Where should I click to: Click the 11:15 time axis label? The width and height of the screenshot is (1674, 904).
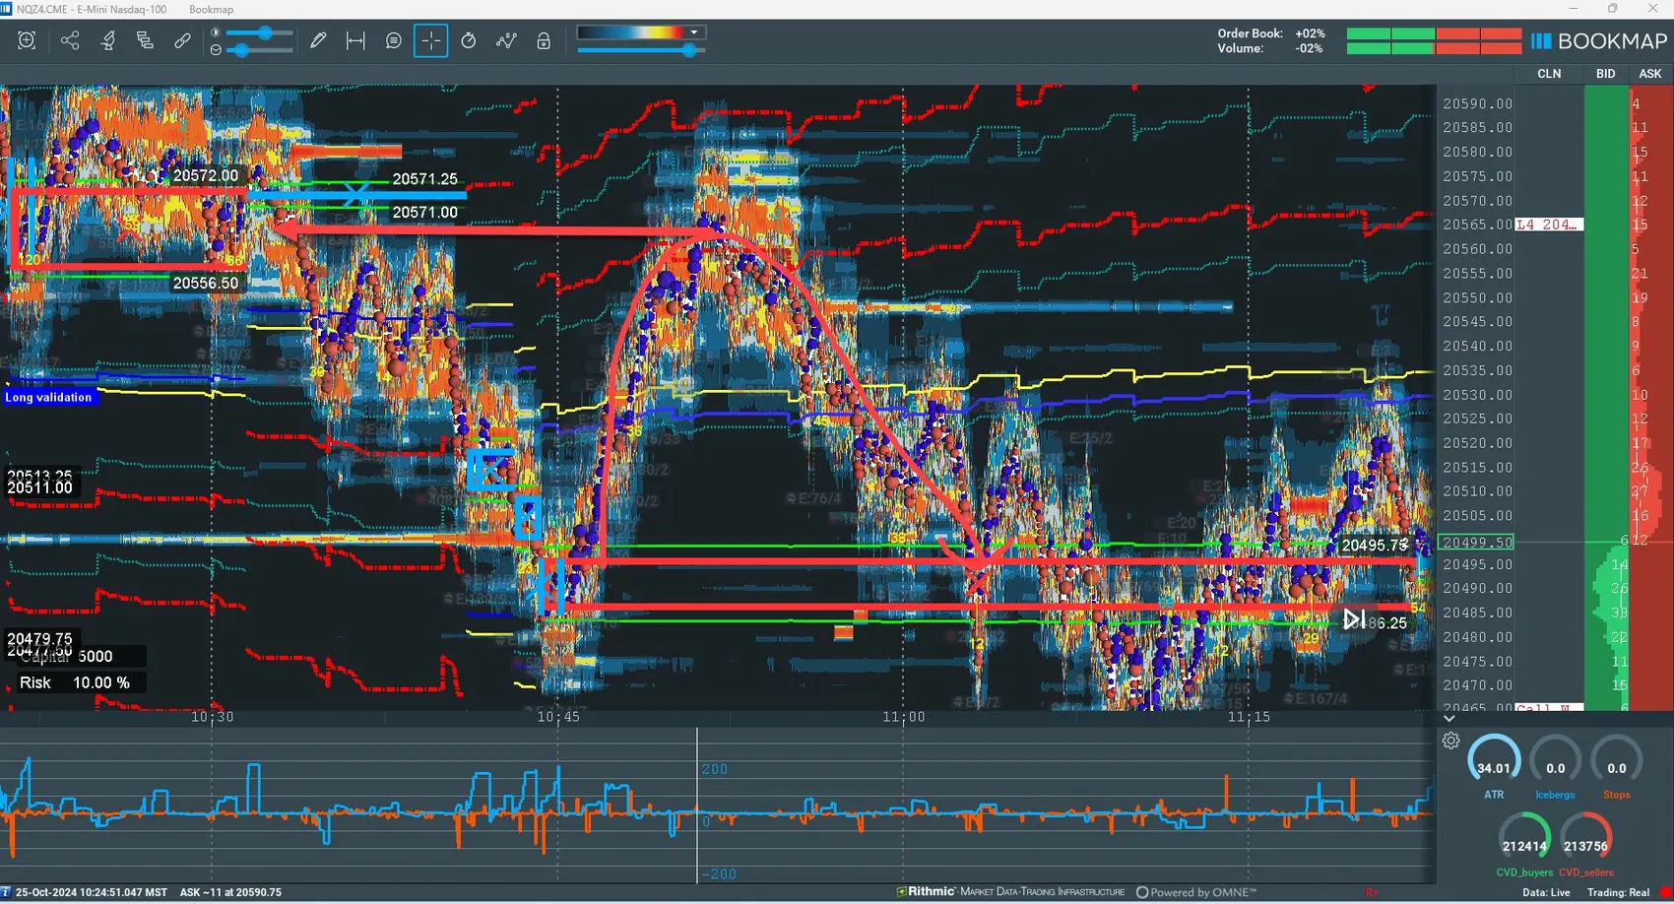click(1249, 717)
